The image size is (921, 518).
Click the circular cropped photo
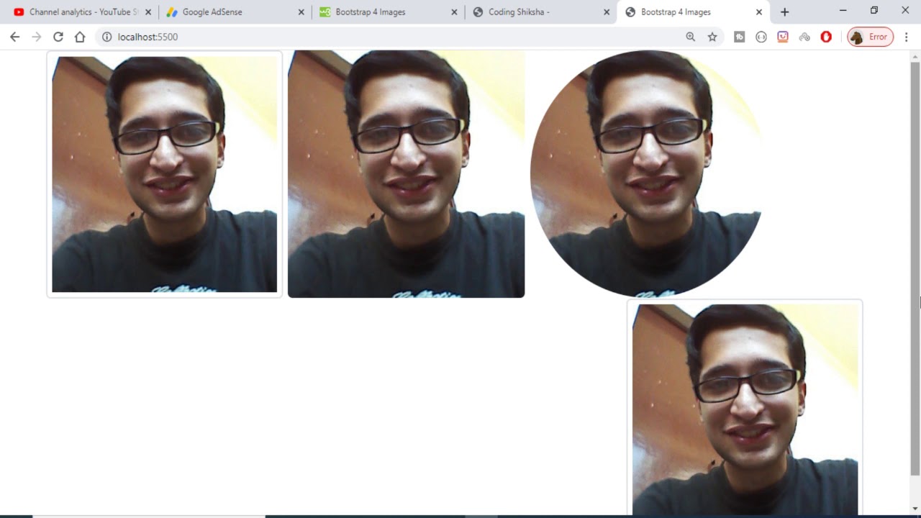click(645, 173)
